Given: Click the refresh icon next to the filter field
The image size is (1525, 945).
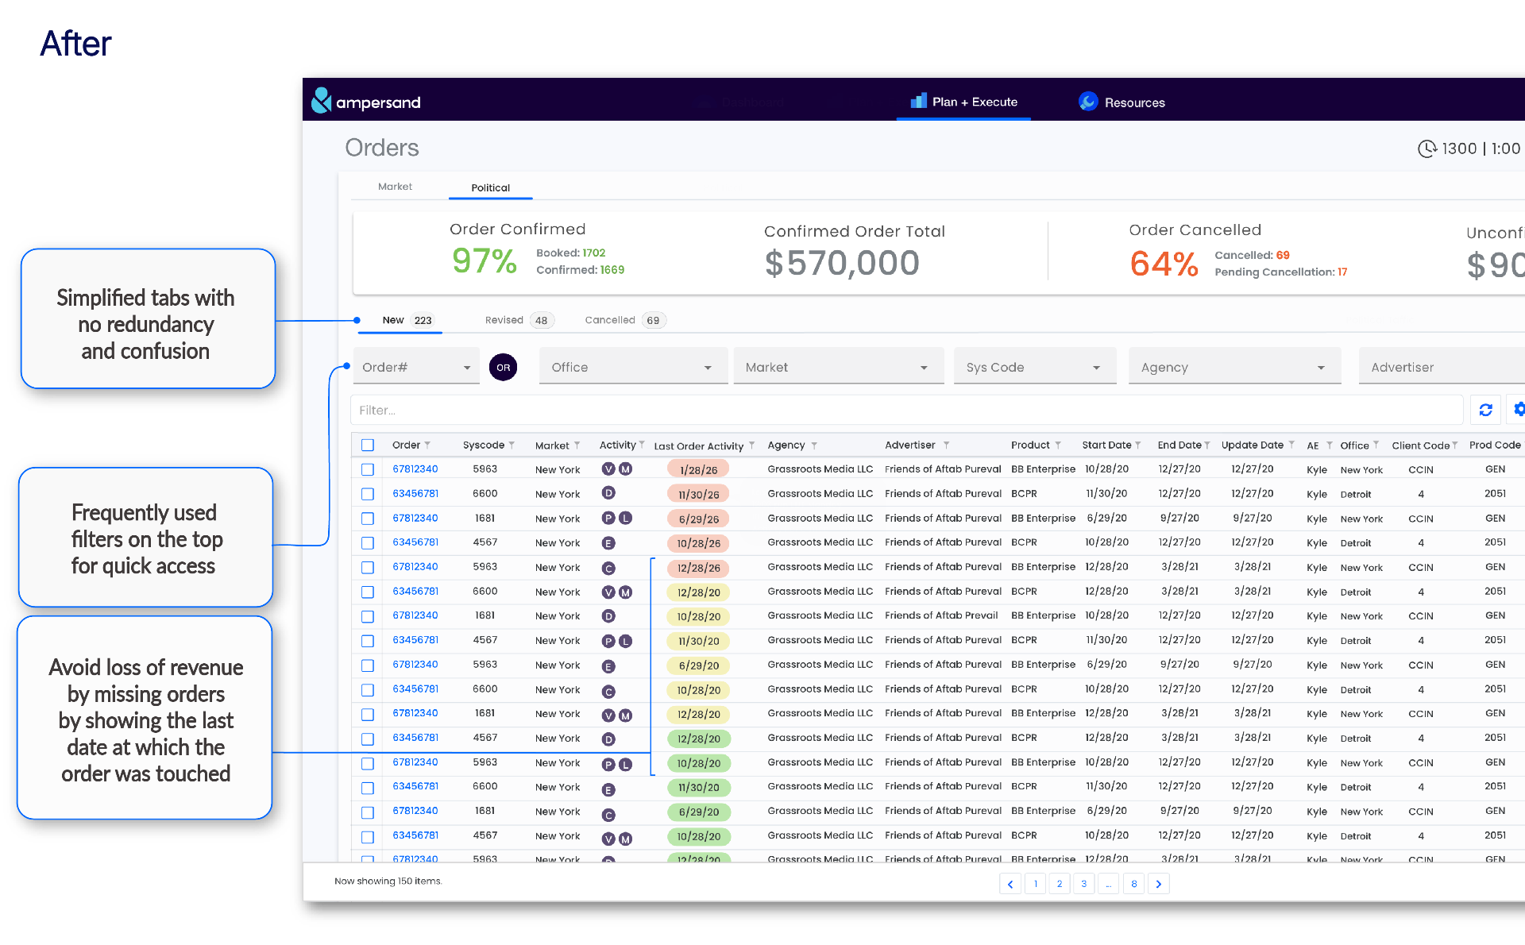Looking at the screenshot, I should 1486,410.
